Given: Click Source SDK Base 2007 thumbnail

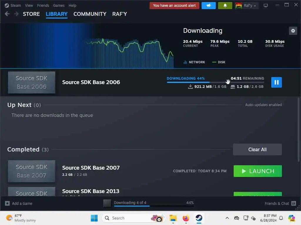Looking at the screenshot, I should pos(31,171).
